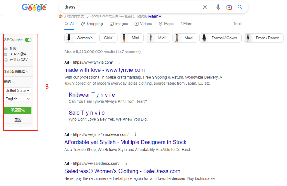Collapse the 为此页面排序 section

point(16,72)
